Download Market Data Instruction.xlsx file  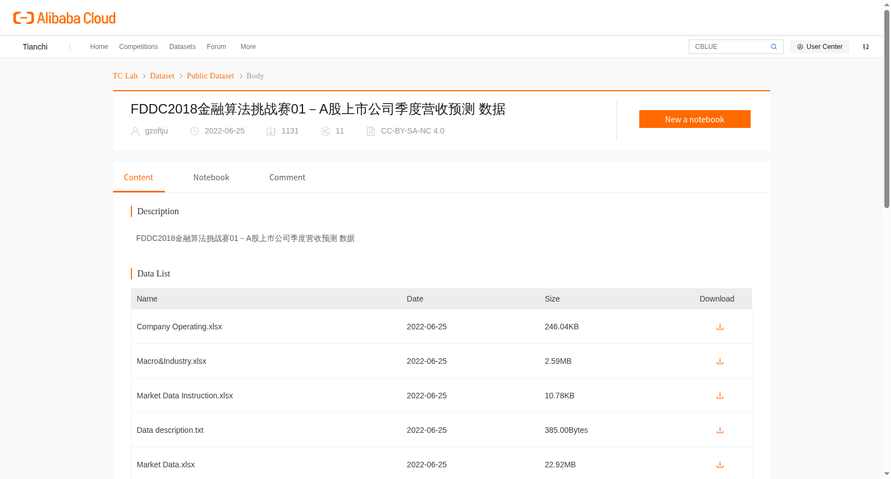click(x=719, y=396)
